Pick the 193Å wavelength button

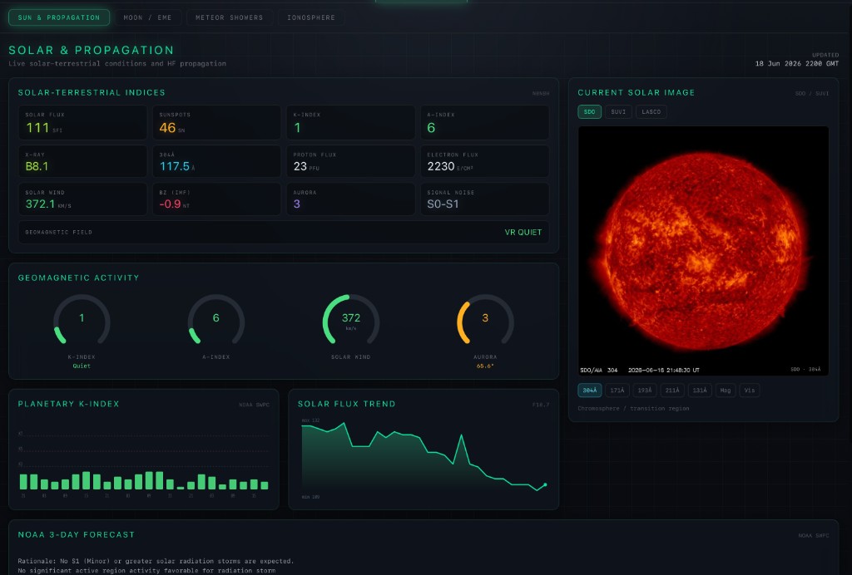click(645, 390)
